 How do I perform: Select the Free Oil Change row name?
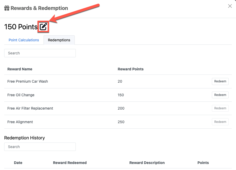pos(21,95)
